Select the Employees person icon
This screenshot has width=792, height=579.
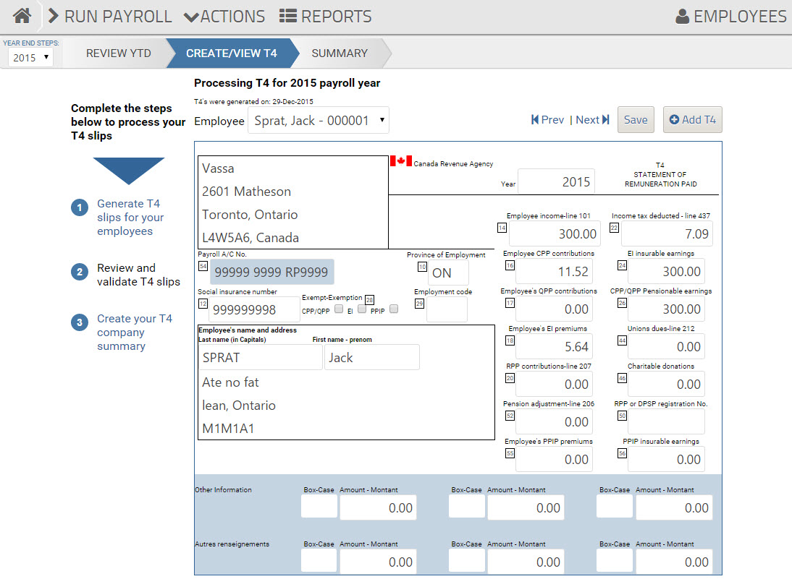tap(684, 15)
